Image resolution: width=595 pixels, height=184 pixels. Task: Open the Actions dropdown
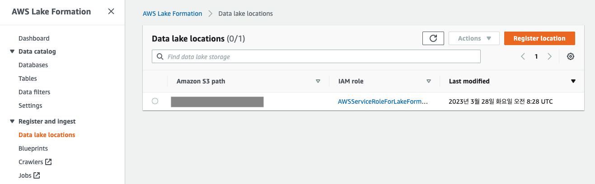(474, 38)
